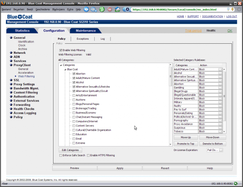The height and width of the screenshot is (187, 243).
Task: Click the Health Checks bullet icon
Action: [x=11, y=109]
